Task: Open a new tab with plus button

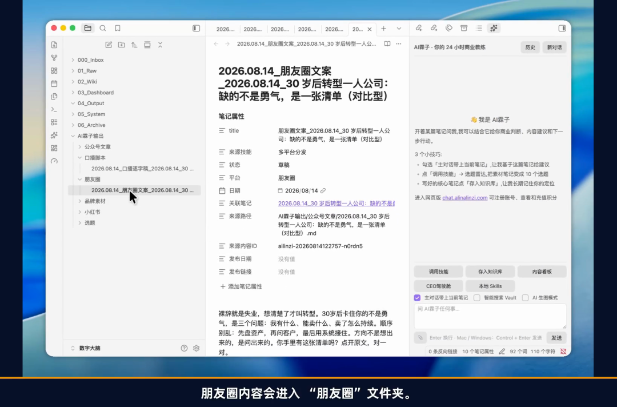Action: coord(384,29)
